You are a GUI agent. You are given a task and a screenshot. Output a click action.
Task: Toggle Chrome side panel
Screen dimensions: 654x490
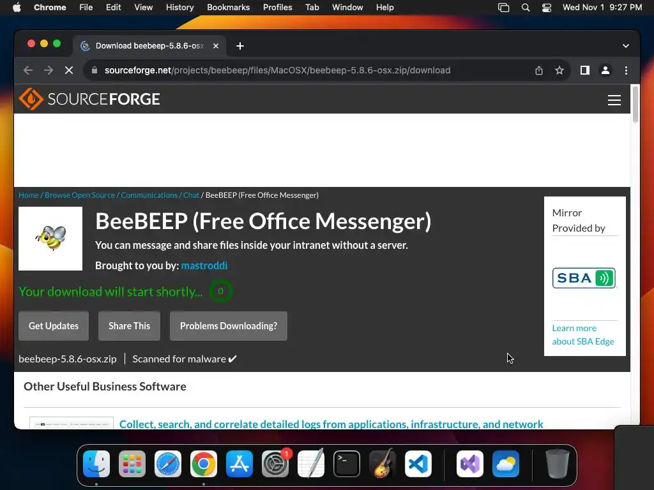click(x=585, y=70)
